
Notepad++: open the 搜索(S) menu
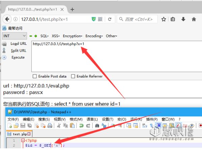pos(44,119)
